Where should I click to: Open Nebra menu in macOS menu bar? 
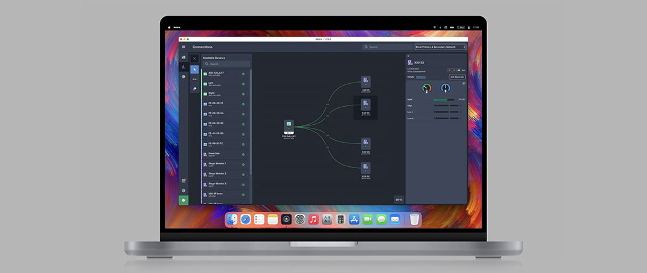pyautogui.click(x=177, y=27)
